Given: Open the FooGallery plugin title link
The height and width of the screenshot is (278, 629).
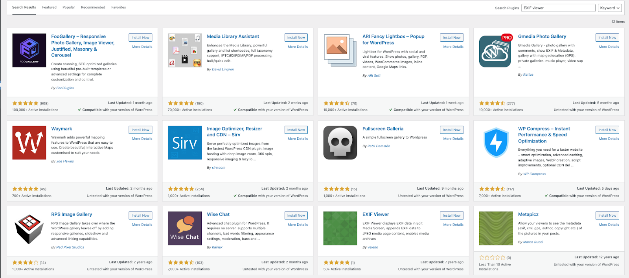Looking at the screenshot, I should click(83, 46).
